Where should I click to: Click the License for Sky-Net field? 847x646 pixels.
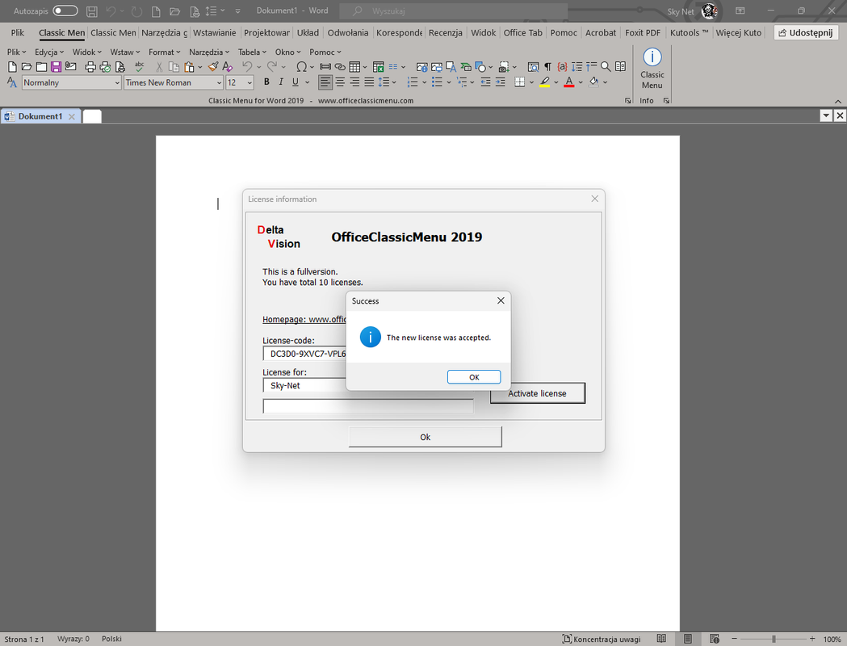click(x=304, y=385)
